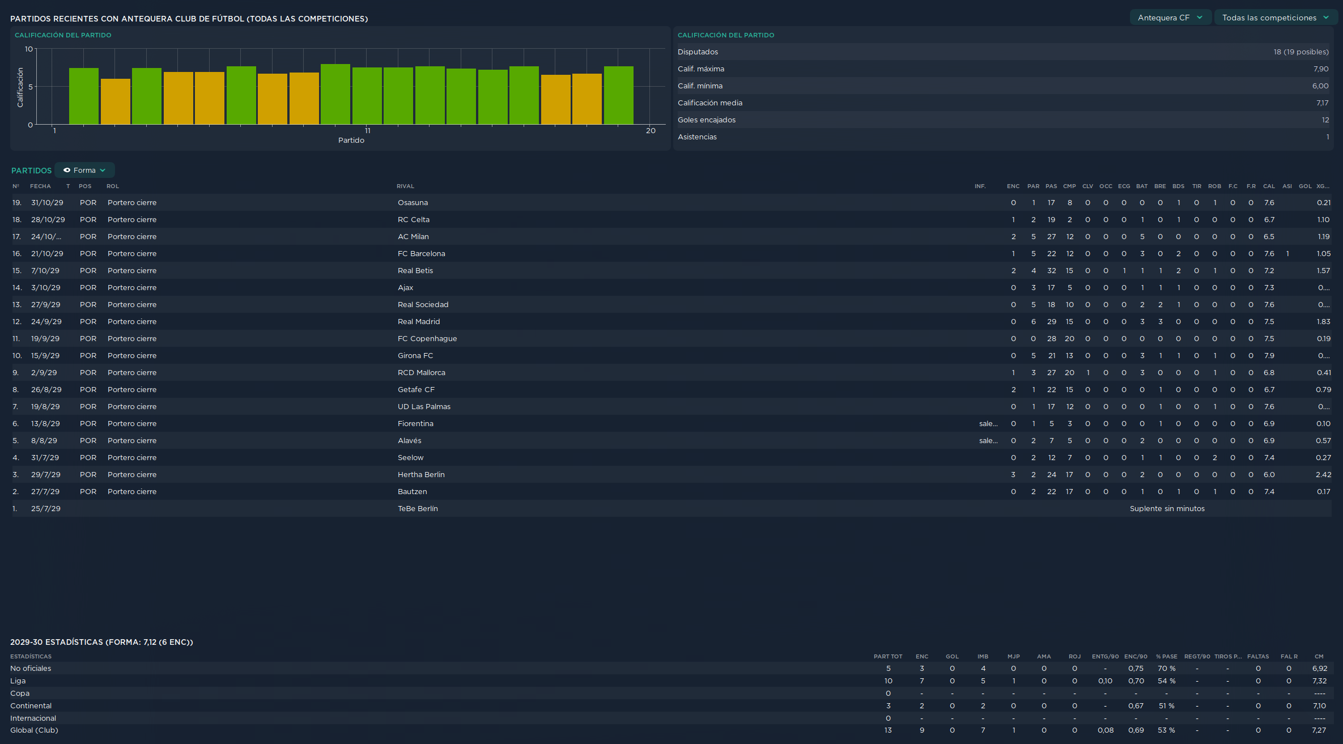Sort the matches by RIVAL column
This screenshot has width=1343, height=744.
(405, 186)
